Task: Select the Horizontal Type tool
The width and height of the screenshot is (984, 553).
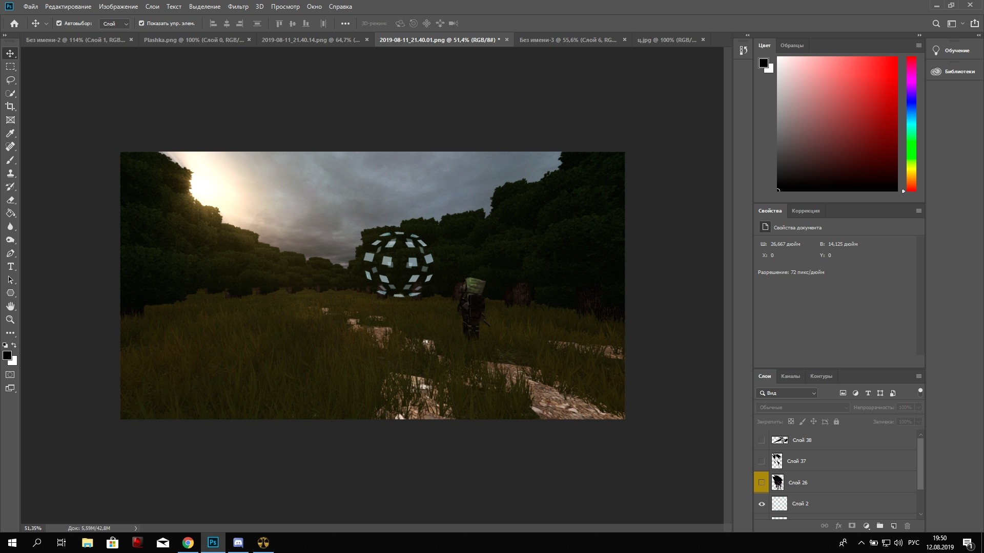Action: [x=10, y=266]
